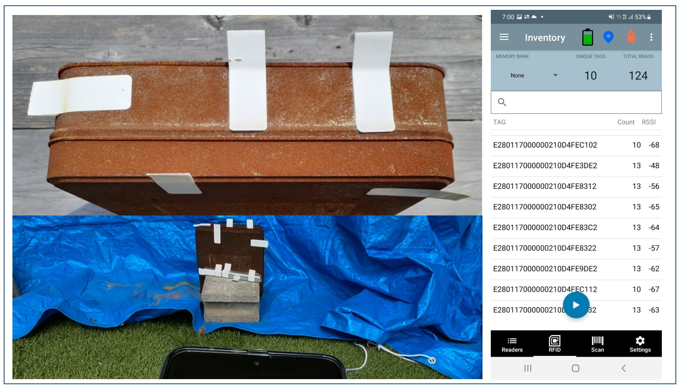Open the Scan barcode tab
The height and width of the screenshot is (390, 681).
pyautogui.click(x=598, y=344)
